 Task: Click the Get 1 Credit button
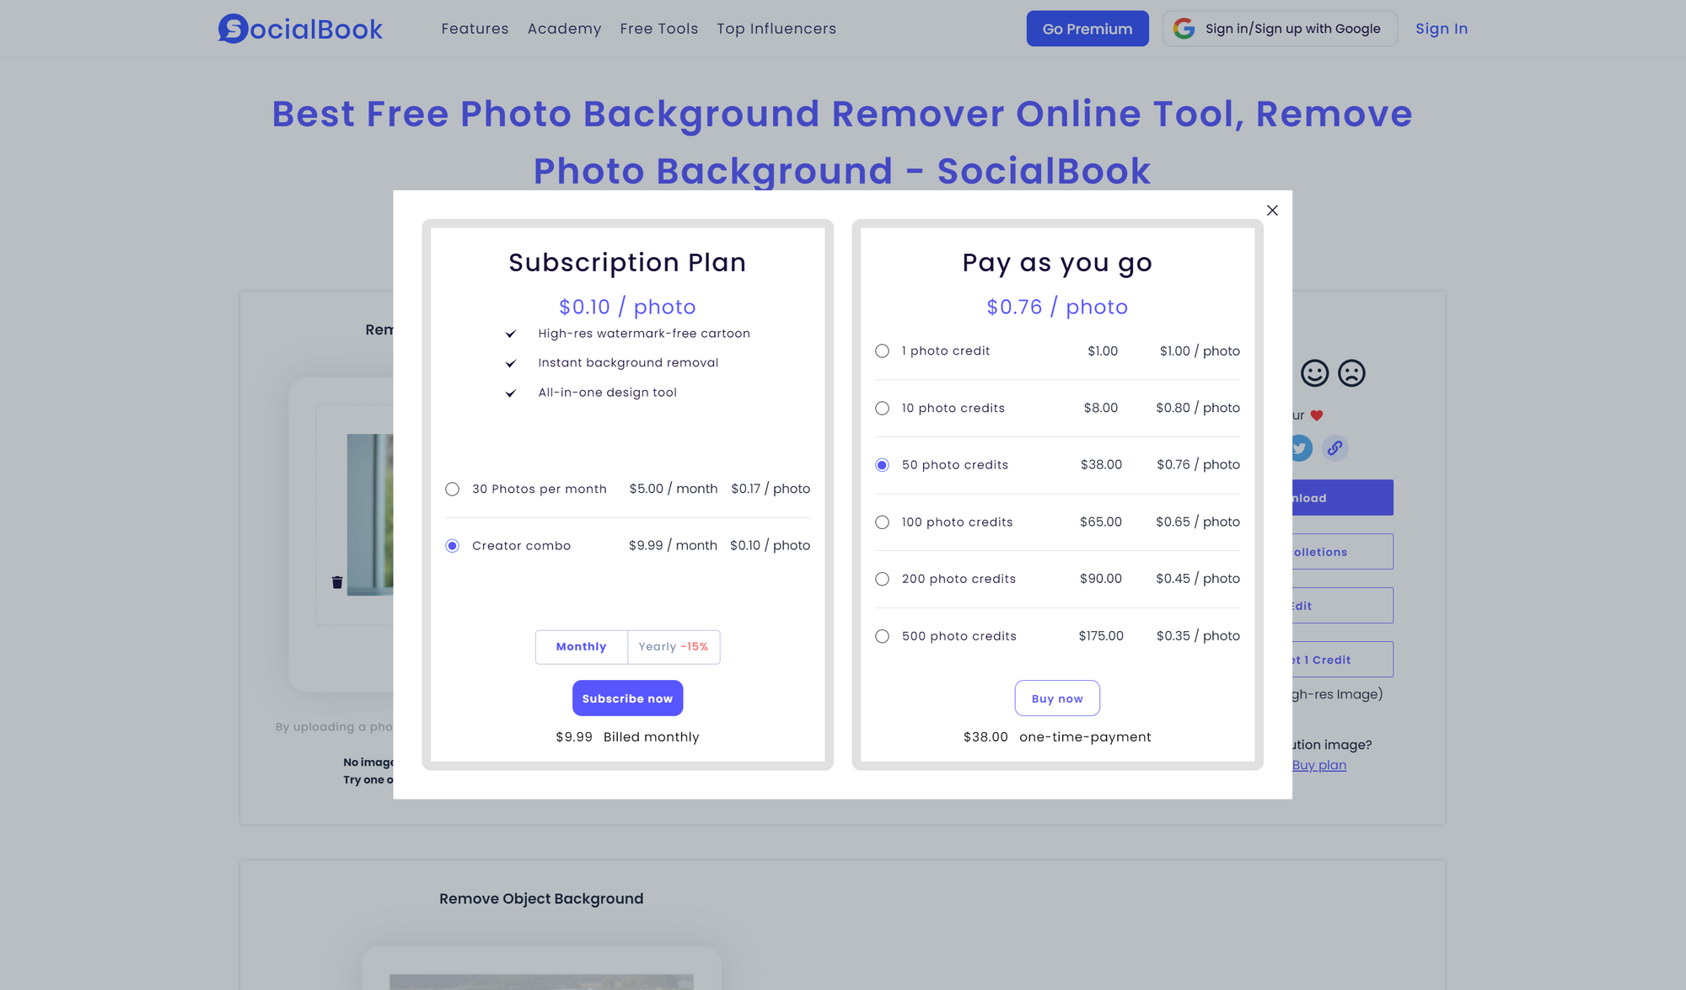point(1342,660)
